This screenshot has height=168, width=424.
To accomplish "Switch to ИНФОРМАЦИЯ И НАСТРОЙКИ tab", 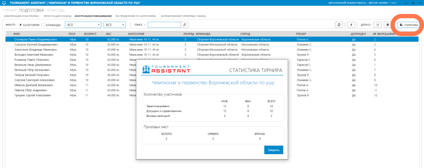I will click(21, 16).
